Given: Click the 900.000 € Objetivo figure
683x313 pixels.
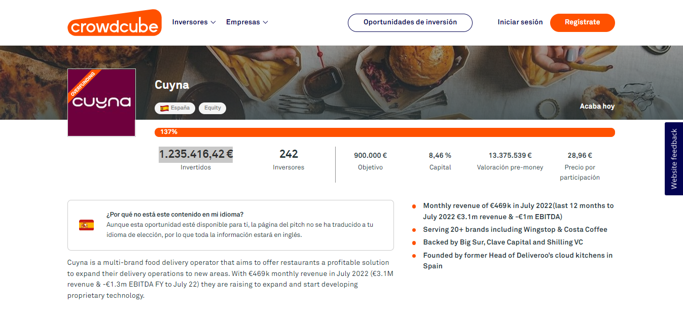Looking at the screenshot, I should [x=370, y=156].
